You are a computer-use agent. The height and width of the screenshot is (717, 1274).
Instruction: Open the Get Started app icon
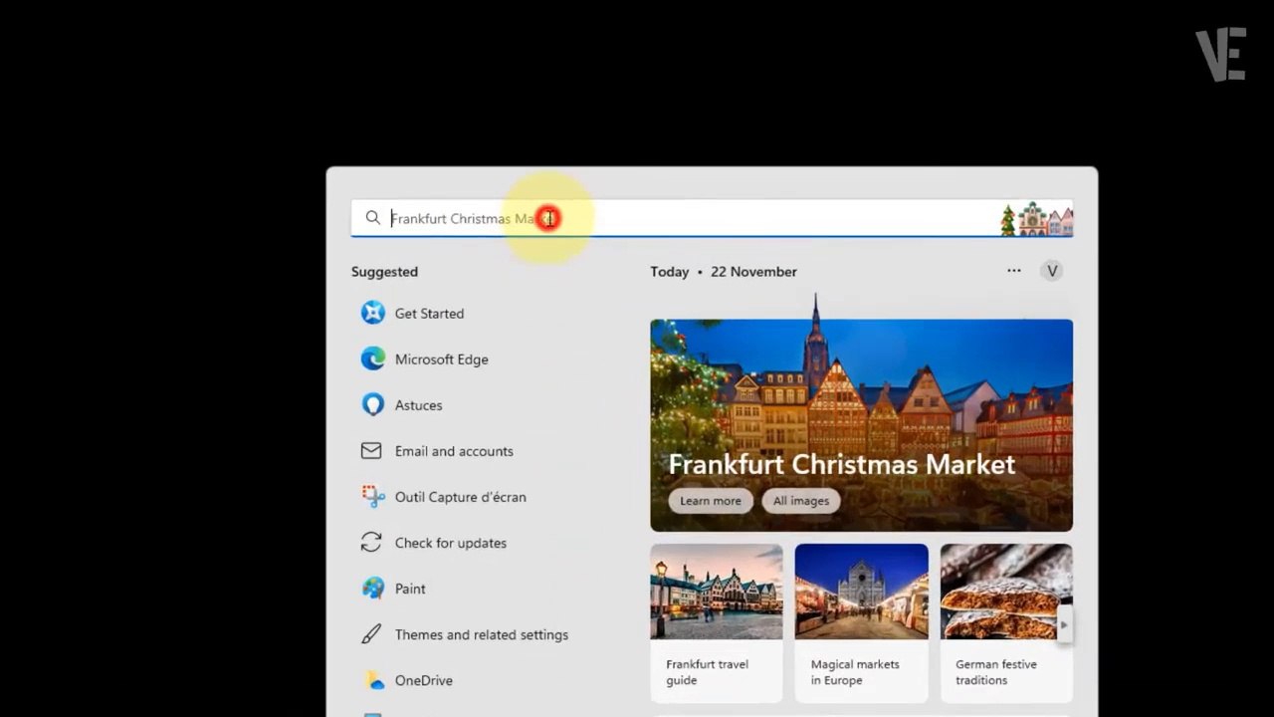(373, 313)
